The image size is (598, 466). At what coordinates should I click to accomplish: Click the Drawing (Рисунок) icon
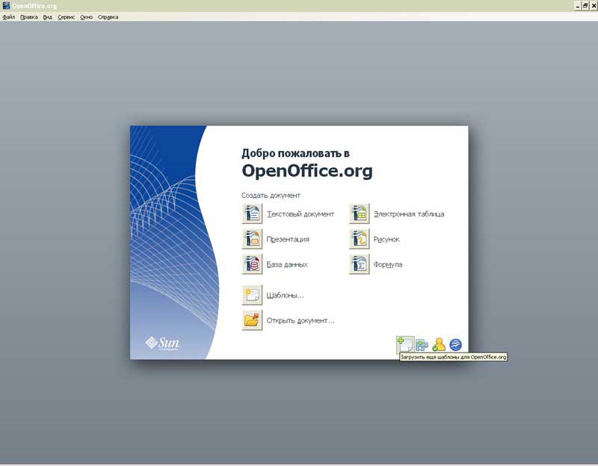click(360, 239)
